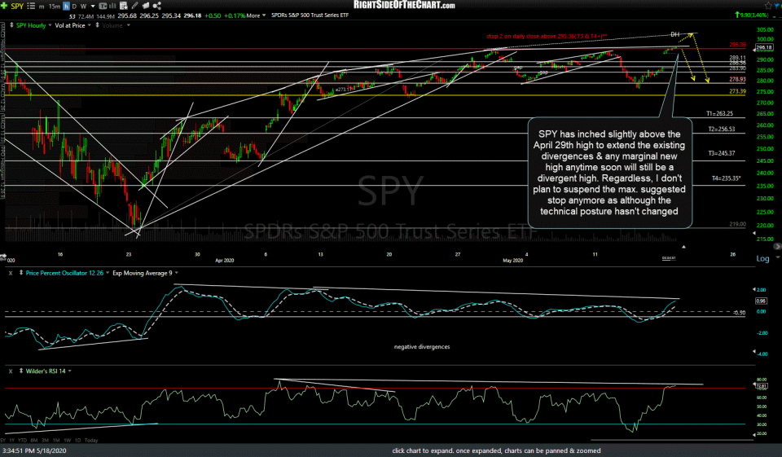
Task: Click the 273.39 yellow price level label
Action: [738, 92]
